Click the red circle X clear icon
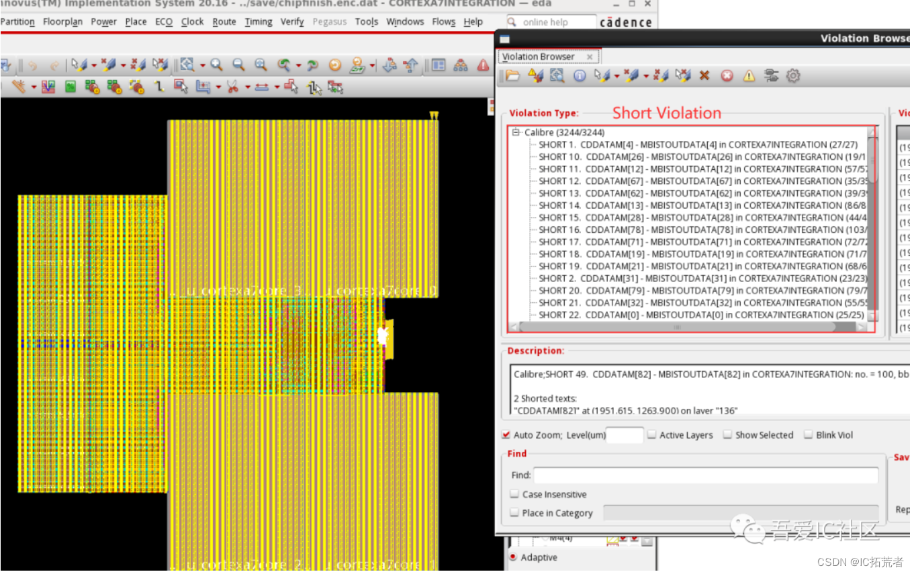914x574 pixels. (x=727, y=76)
